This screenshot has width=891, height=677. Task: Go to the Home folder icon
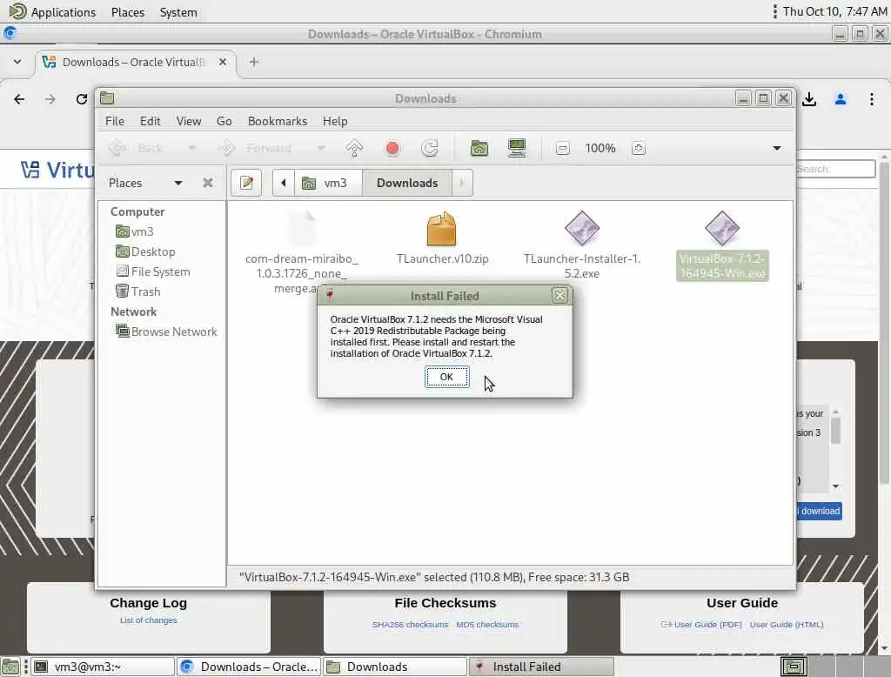coord(479,148)
